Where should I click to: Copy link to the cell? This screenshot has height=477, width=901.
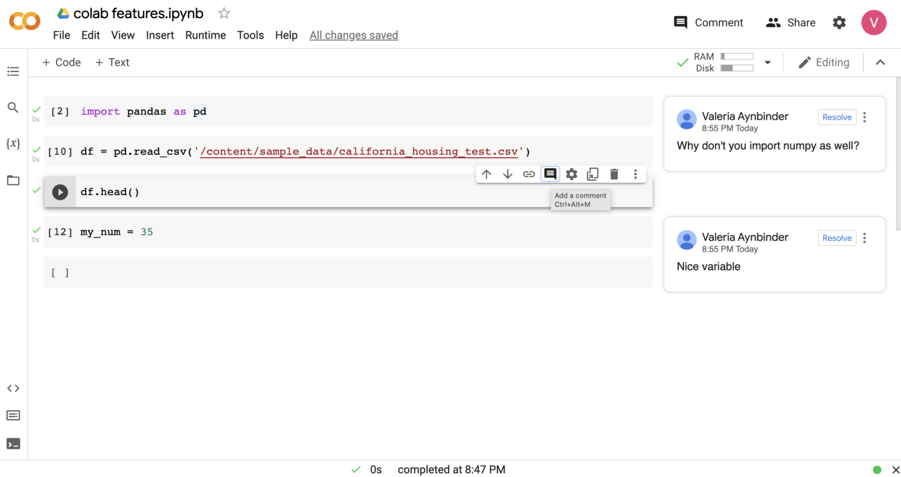529,174
